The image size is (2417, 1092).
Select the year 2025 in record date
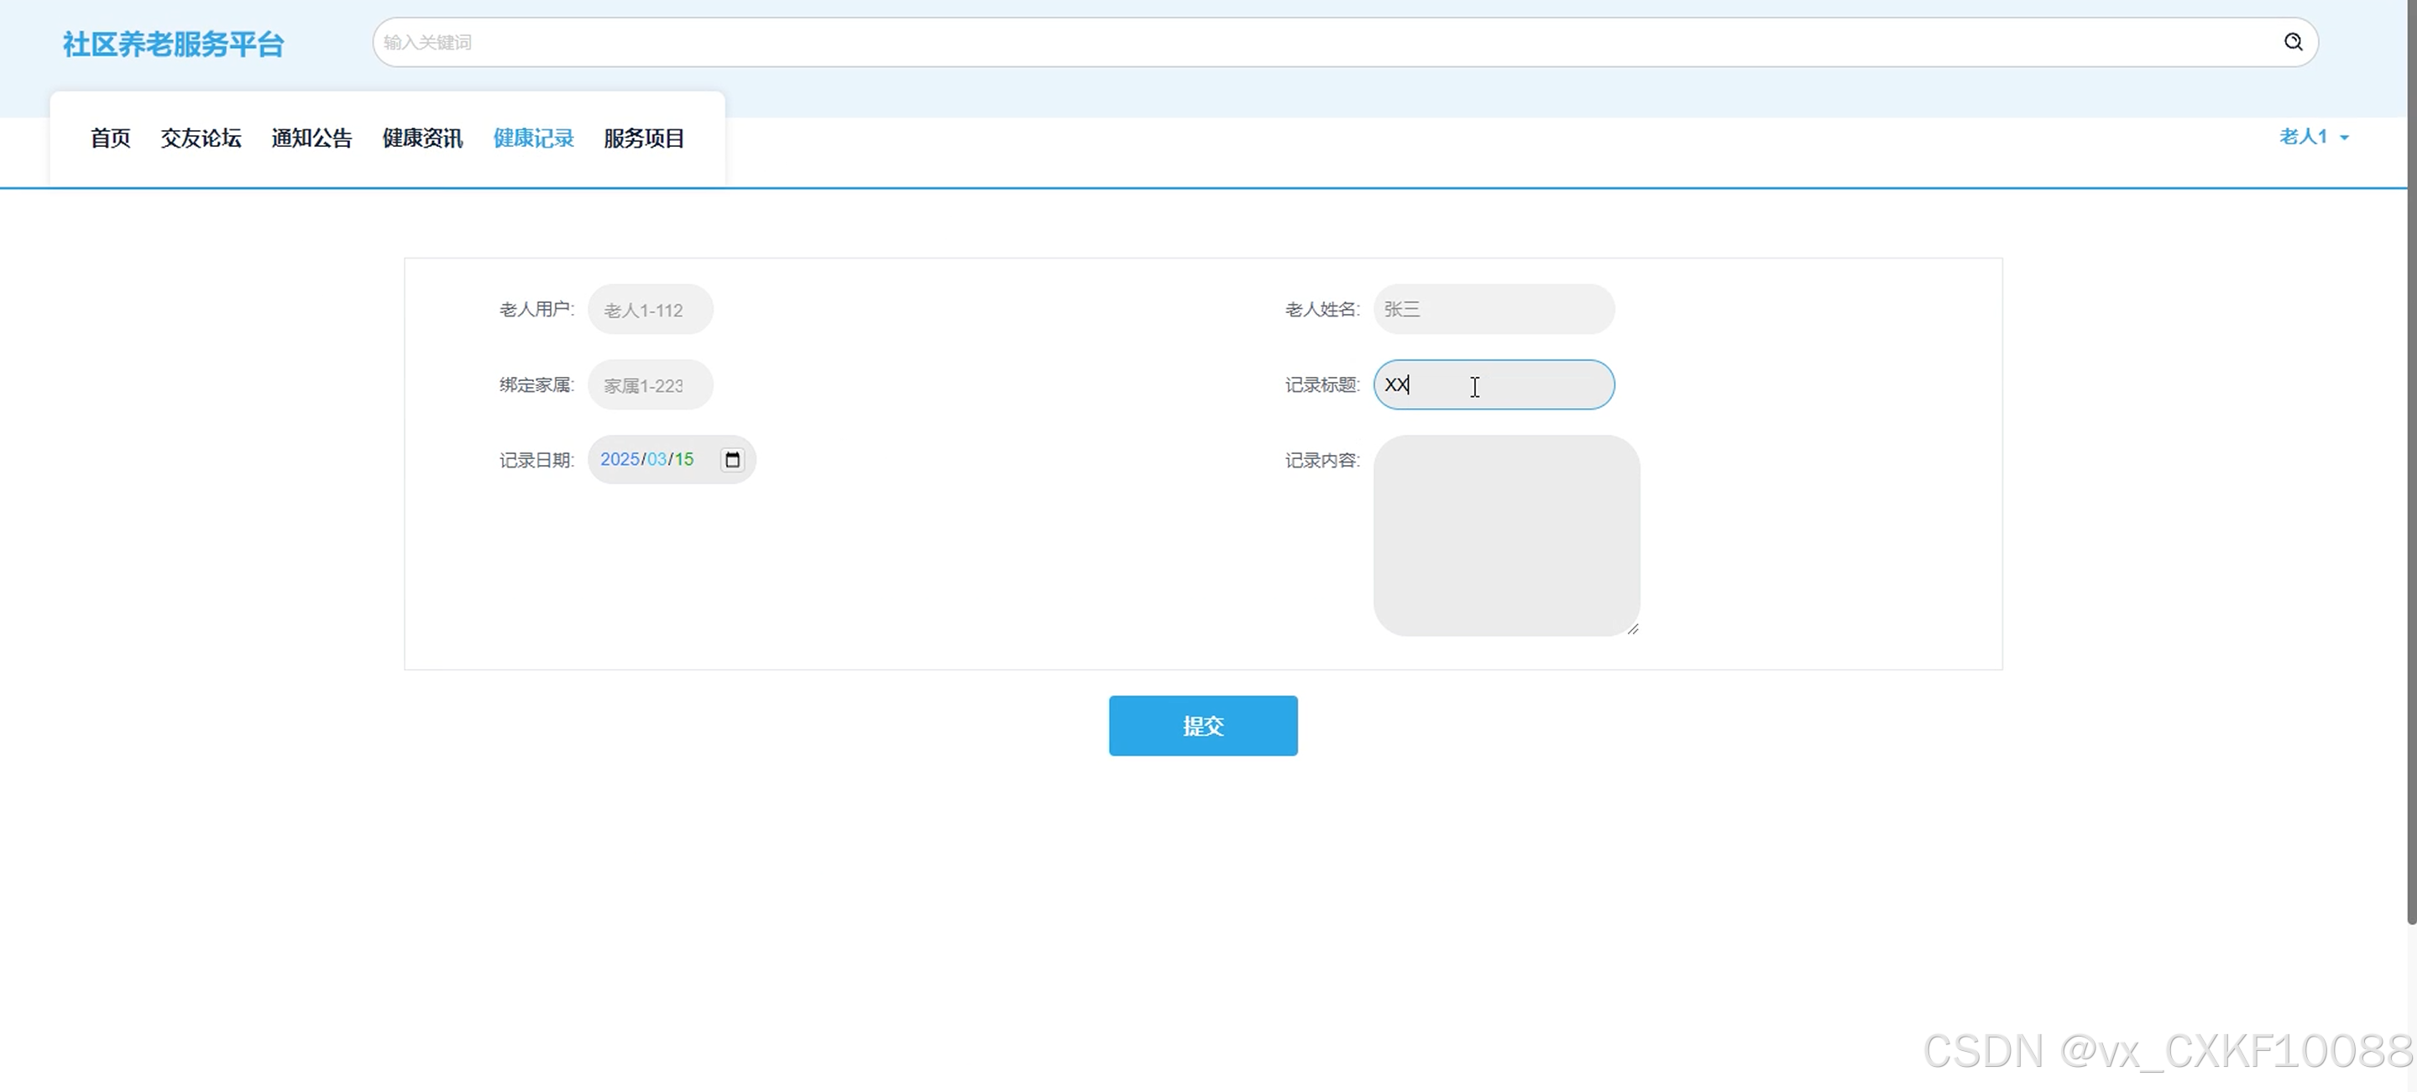pos(620,460)
